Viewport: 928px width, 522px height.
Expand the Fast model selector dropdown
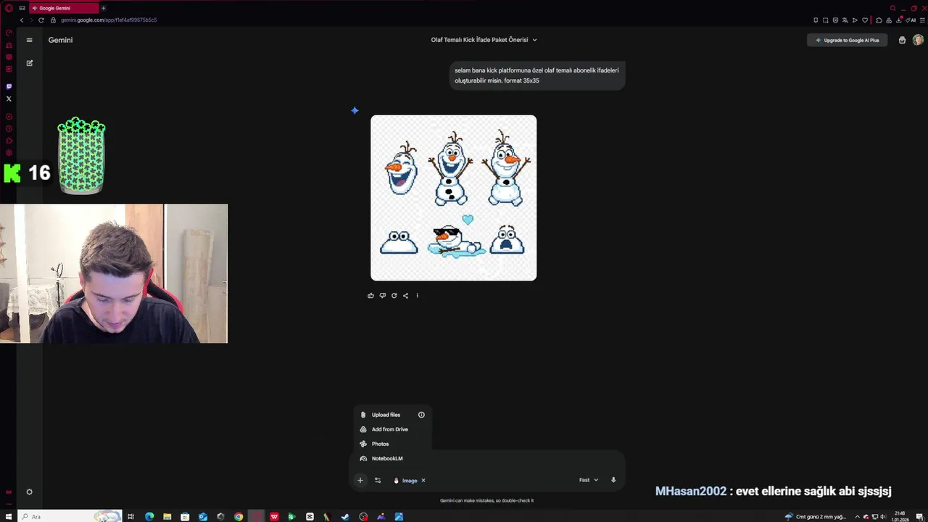[589, 480]
